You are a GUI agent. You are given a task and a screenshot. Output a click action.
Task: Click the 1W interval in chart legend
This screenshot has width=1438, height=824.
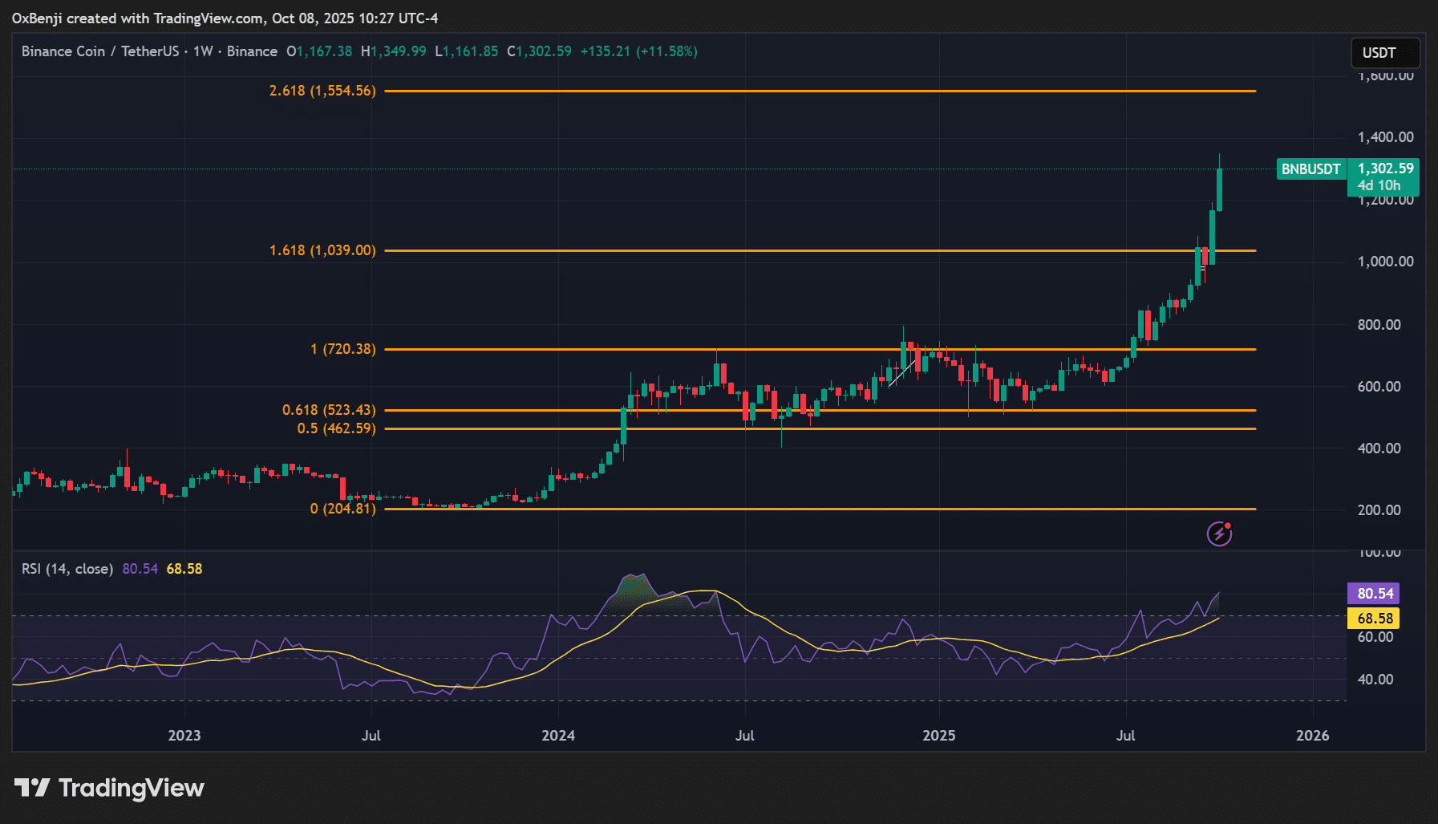[x=203, y=51]
